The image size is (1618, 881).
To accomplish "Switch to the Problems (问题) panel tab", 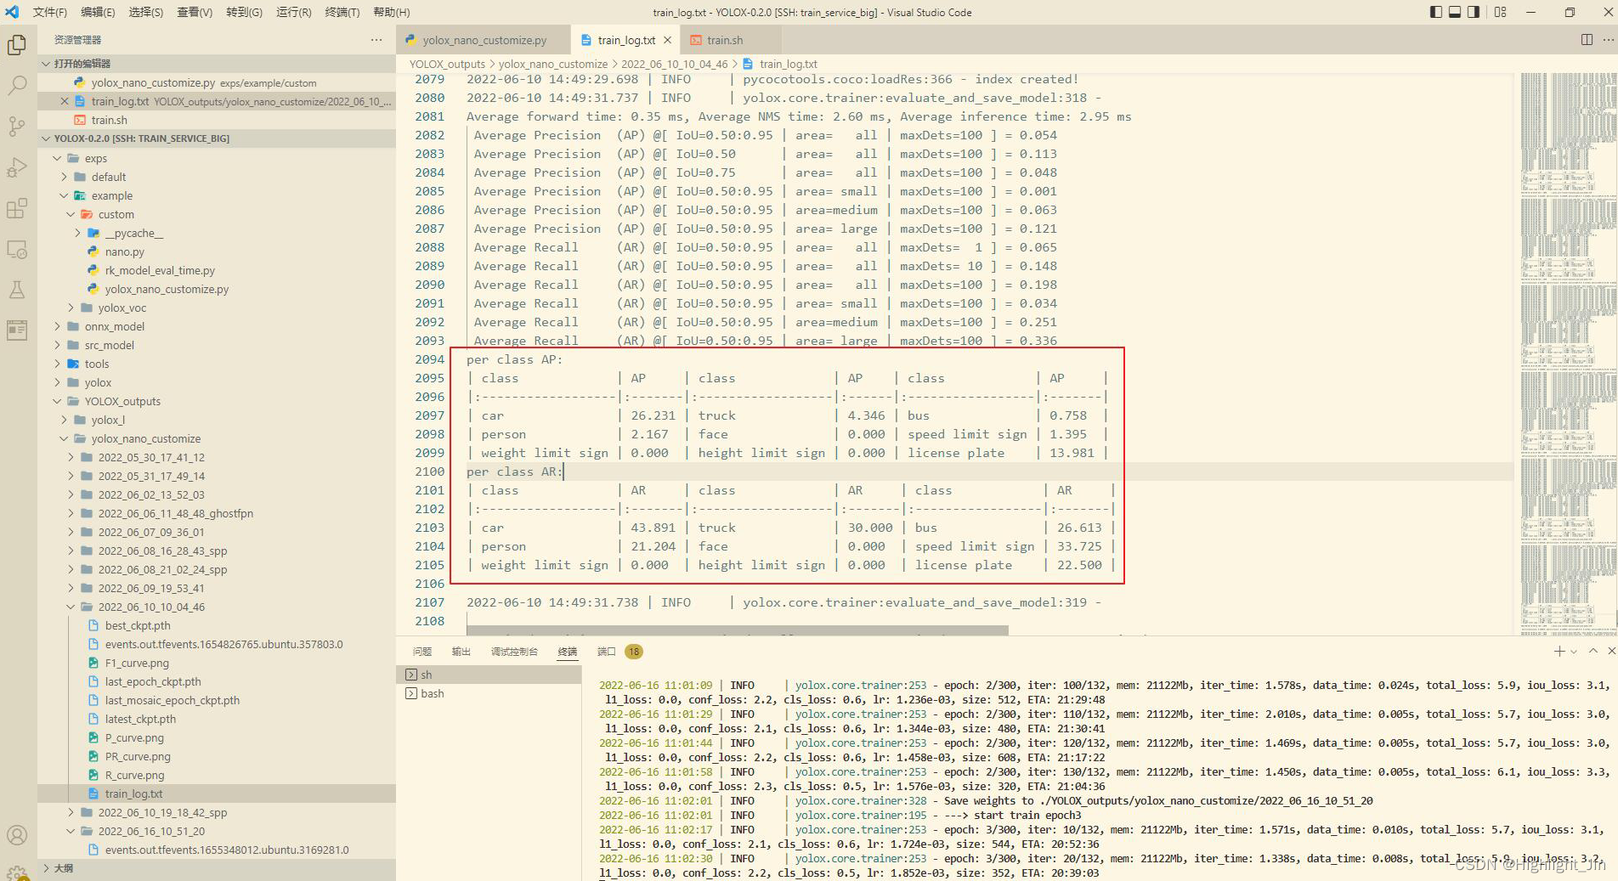I will (x=422, y=652).
